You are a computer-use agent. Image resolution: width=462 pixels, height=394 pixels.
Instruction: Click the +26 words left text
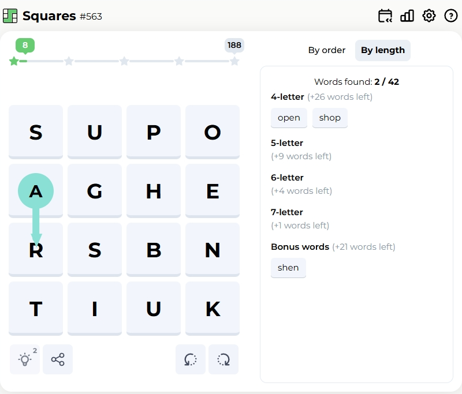pos(340,97)
